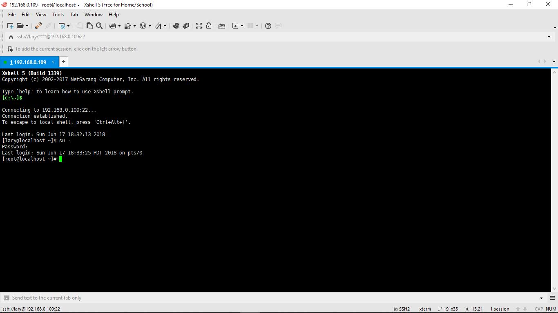This screenshot has height=313, width=558.
Task: Click the 191x35 terminal size status
Action: pyautogui.click(x=448, y=309)
